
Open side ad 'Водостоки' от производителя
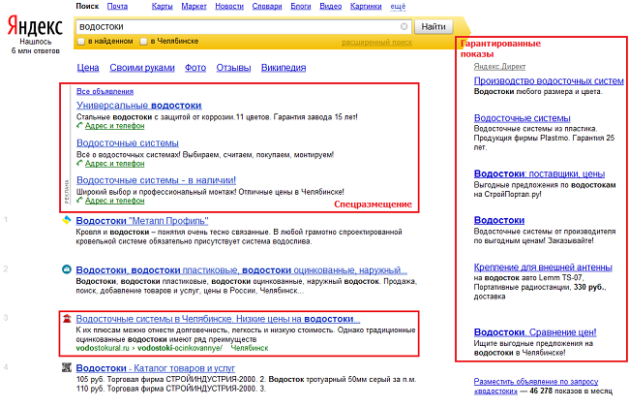(499, 220)
